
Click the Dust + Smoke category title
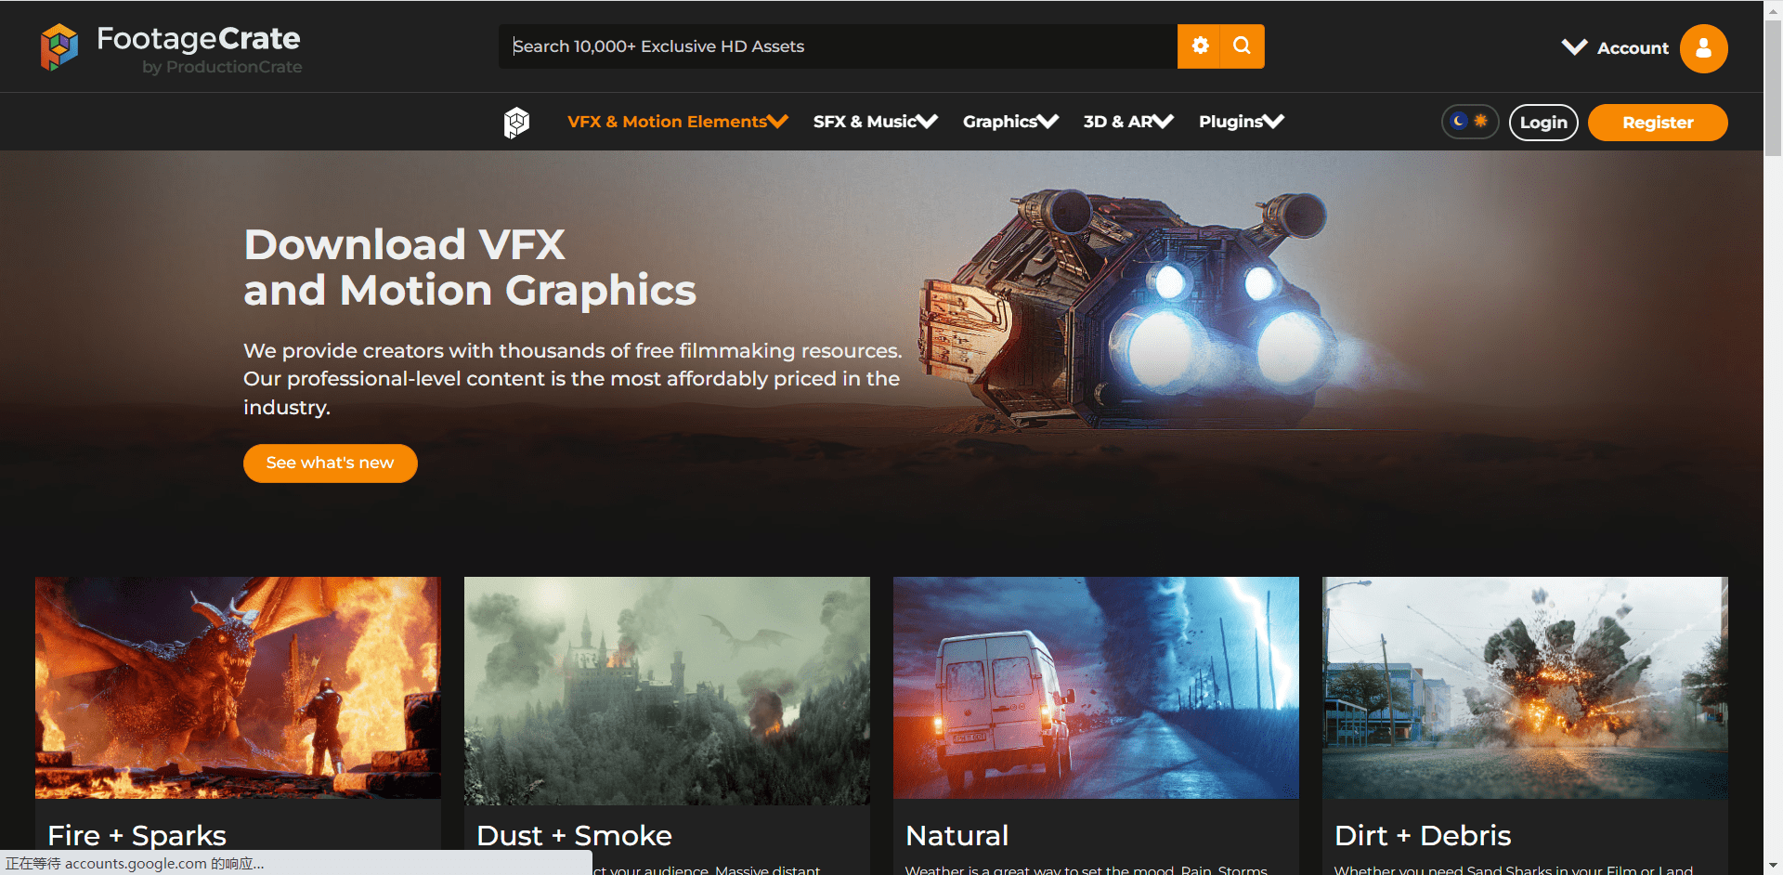click(574, 836)
